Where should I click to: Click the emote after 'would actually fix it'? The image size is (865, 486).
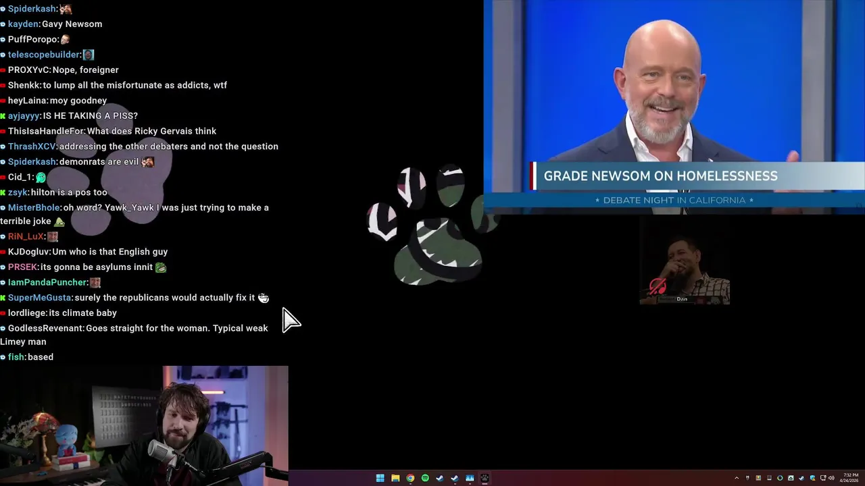(264, 298)
